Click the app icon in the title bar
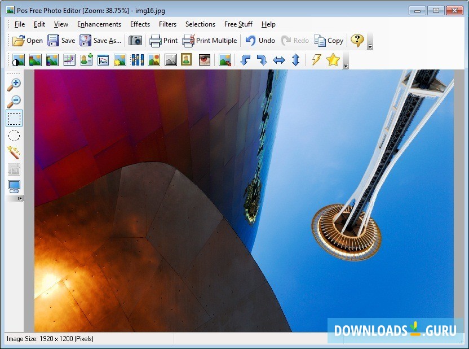This screenshot has width=469, height=349. point(10,11)
